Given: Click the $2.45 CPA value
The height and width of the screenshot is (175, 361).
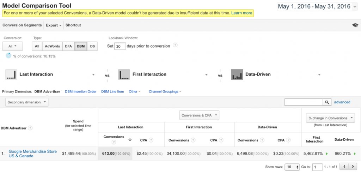Looking at the screenshot, I should click(141, 153).
